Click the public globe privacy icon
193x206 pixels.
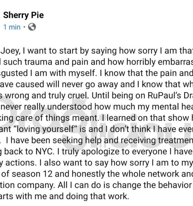tap(32, 27)
